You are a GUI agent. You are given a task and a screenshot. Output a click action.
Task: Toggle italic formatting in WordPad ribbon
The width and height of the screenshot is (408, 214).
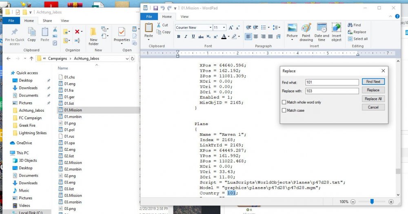tap(186, 37)
